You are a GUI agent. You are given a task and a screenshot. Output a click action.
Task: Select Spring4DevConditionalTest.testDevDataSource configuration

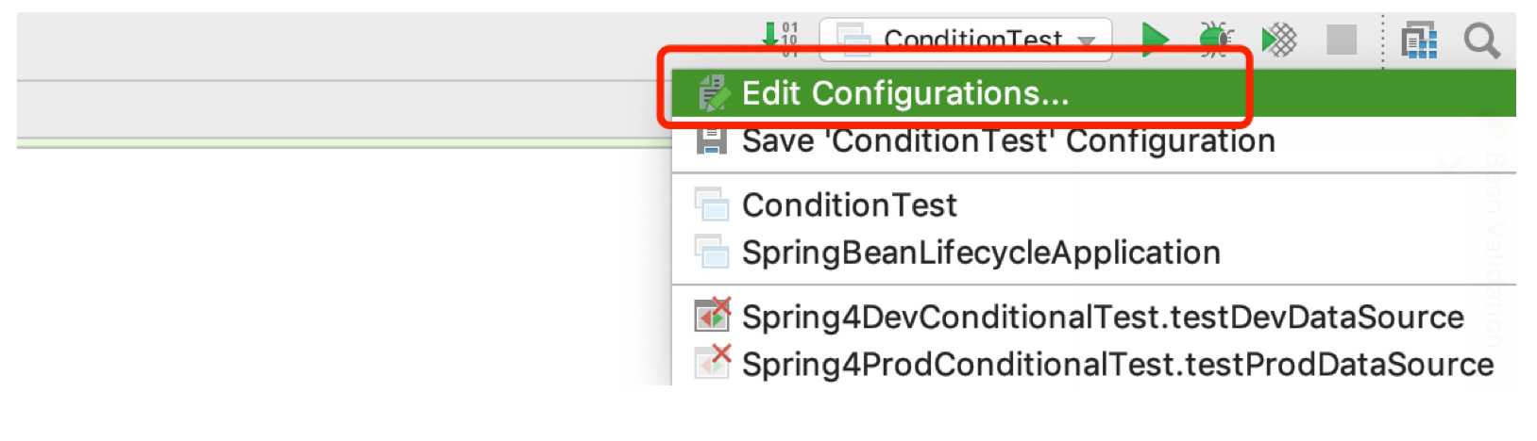1102,317
